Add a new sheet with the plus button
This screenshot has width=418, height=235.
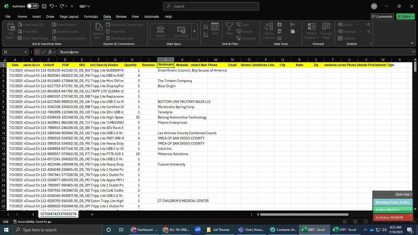(x=92, y=214)
